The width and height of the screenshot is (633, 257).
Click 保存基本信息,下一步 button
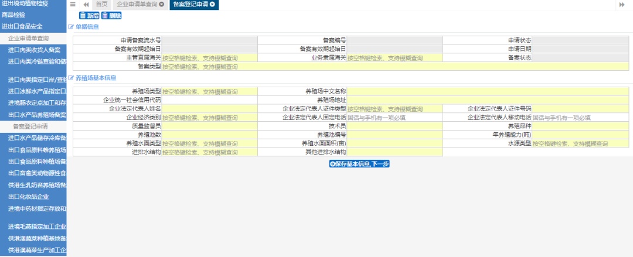coord(359,164)
